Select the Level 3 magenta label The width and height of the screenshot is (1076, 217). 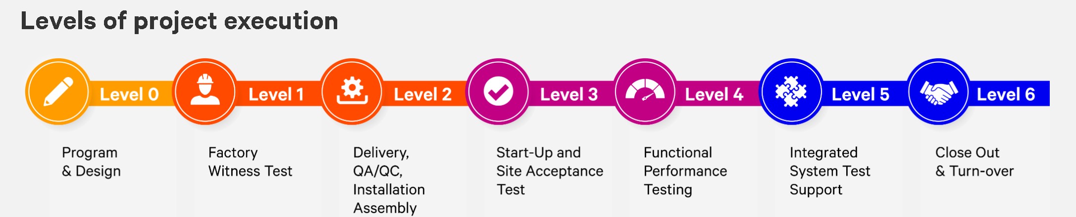(x=569, y=94)
